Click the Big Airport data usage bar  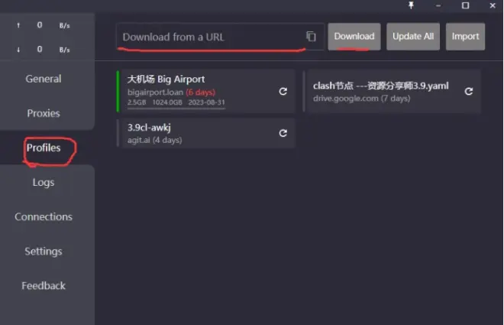coord(176,108)
